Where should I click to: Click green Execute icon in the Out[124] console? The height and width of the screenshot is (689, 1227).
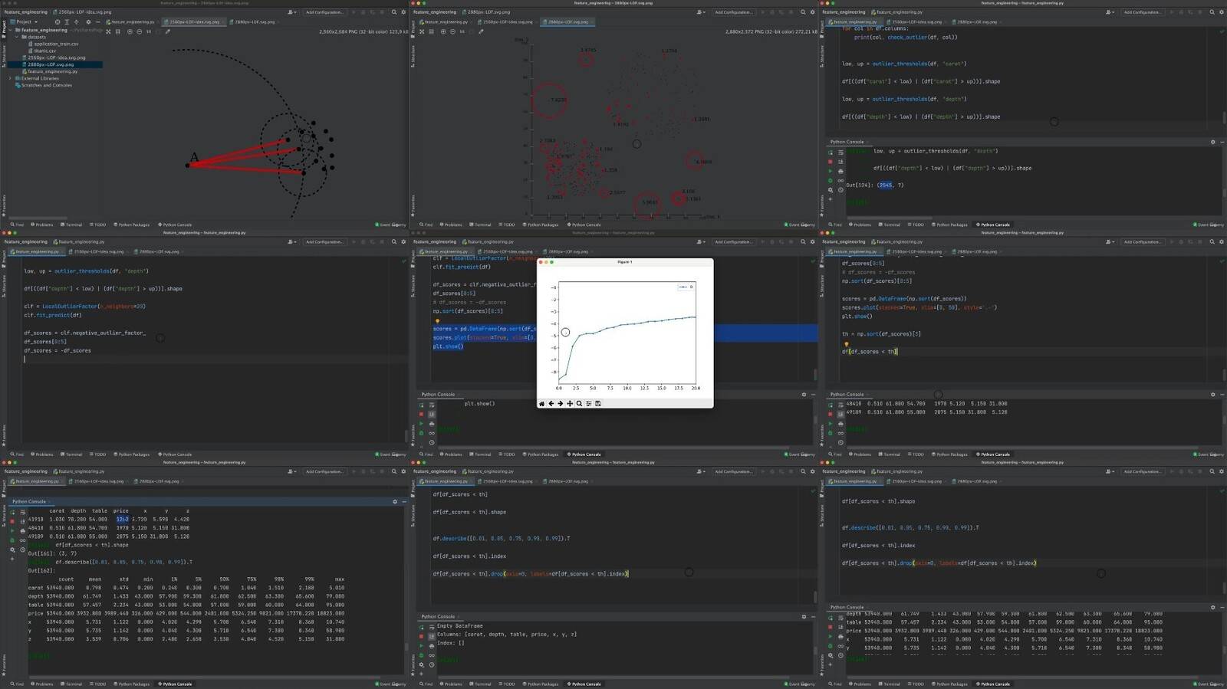pos(831,171)
